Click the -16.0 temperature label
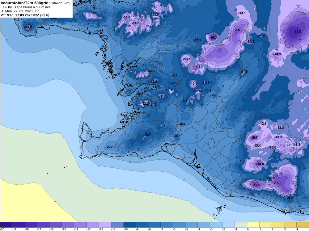The height and width of the screenshot is (231, 309). (x=278, y=183)
